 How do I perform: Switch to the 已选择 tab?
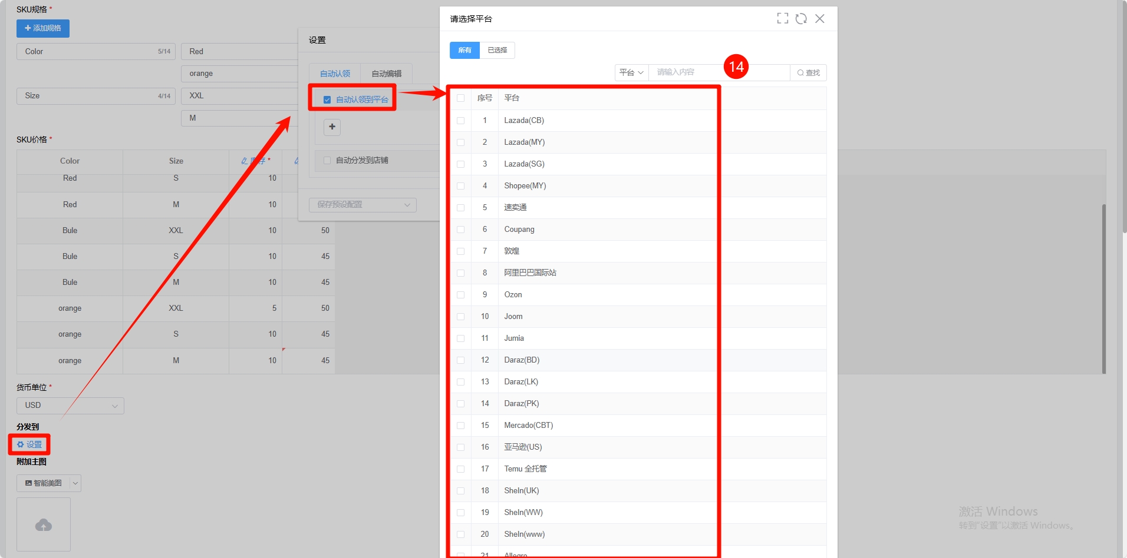497,51
